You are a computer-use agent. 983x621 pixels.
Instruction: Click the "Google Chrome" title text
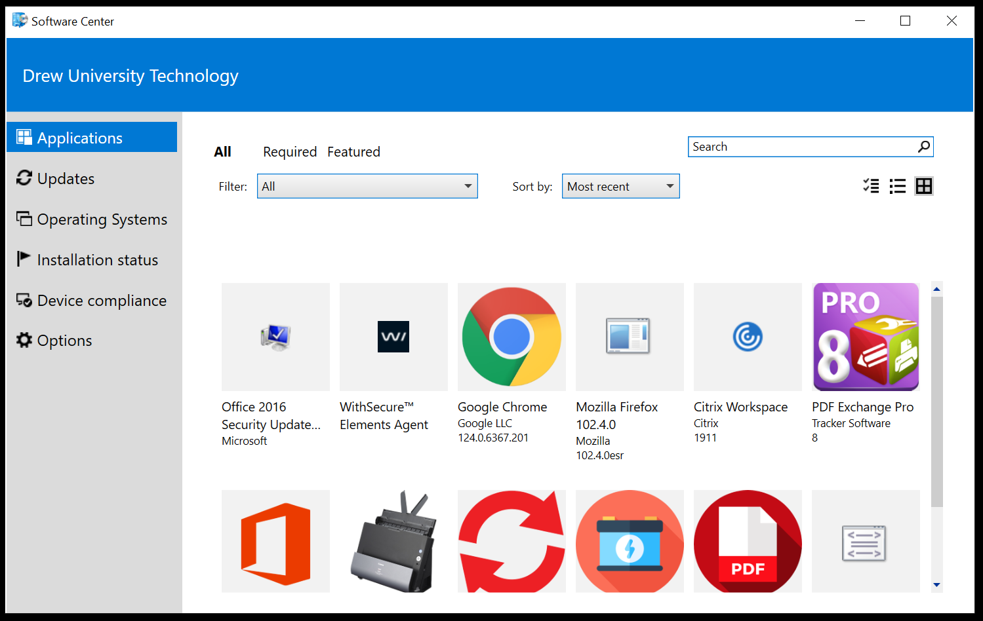[502, 407]
